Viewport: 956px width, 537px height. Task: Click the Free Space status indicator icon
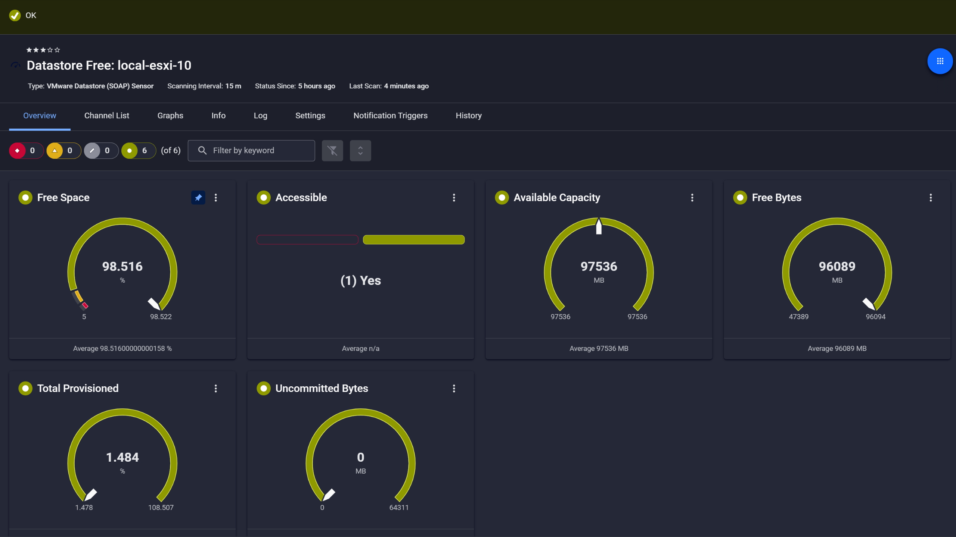pos(25,197)
